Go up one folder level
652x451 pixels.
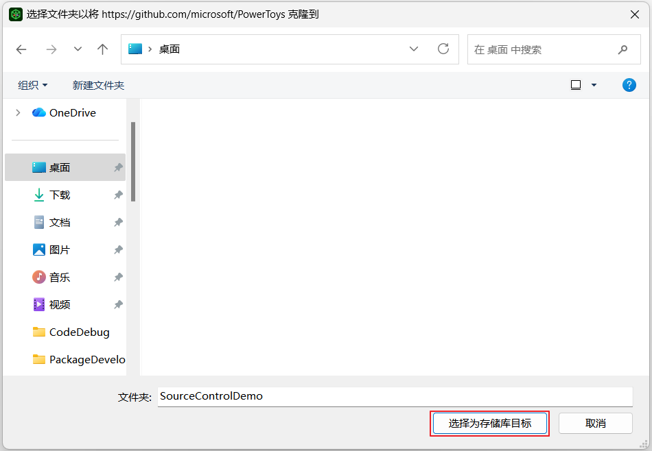[x=103, y=49]
